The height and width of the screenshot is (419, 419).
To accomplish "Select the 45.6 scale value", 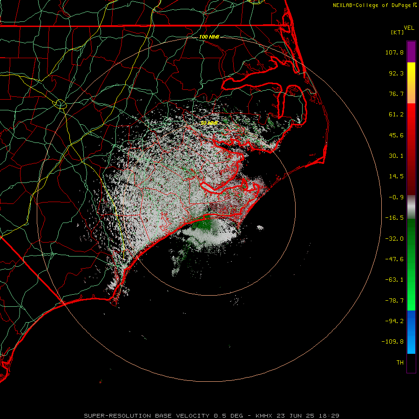I will pyautogui.click(x=396, y=135).
